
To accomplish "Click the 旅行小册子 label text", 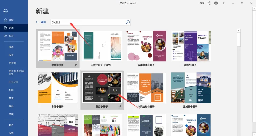I will pyautogui.click(x=190, y=65).
